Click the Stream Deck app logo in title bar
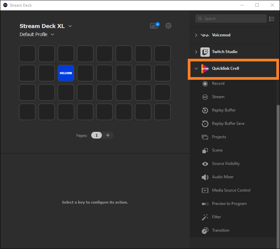Screen dimensions: 280x249 pyautogui.click(x=5, y=5)
